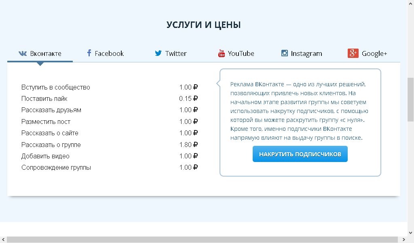Click the Instagram camera icon
This screenshot has width=414, height=243.
284,53
